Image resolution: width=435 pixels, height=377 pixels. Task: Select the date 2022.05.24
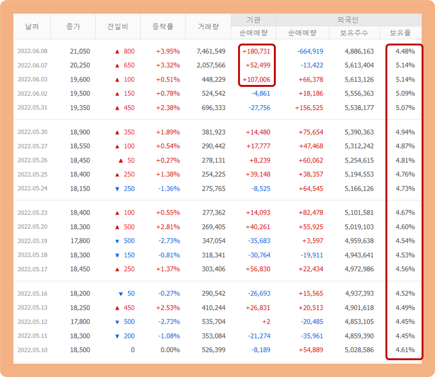32,188
